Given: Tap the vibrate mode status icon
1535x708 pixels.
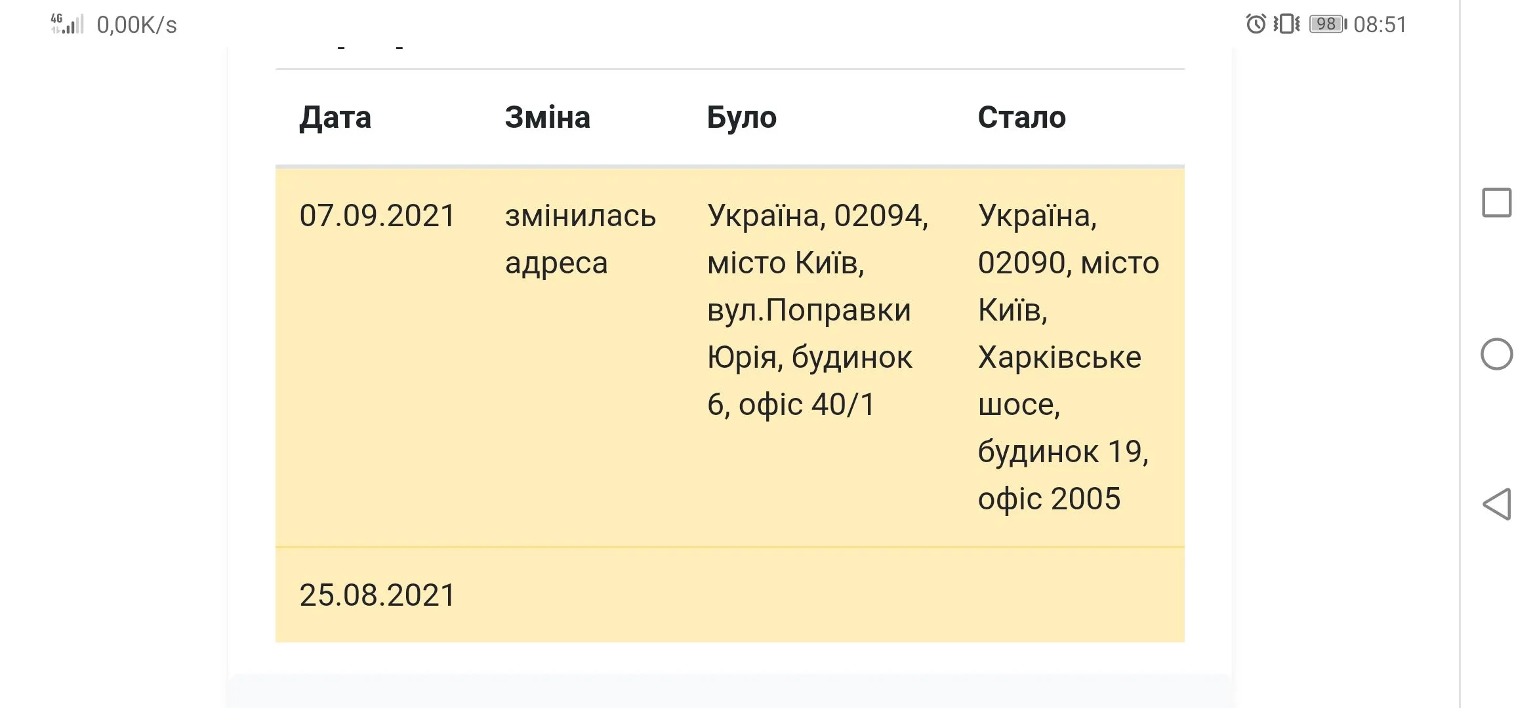Looking at the screenshot, I should 1286,24.
